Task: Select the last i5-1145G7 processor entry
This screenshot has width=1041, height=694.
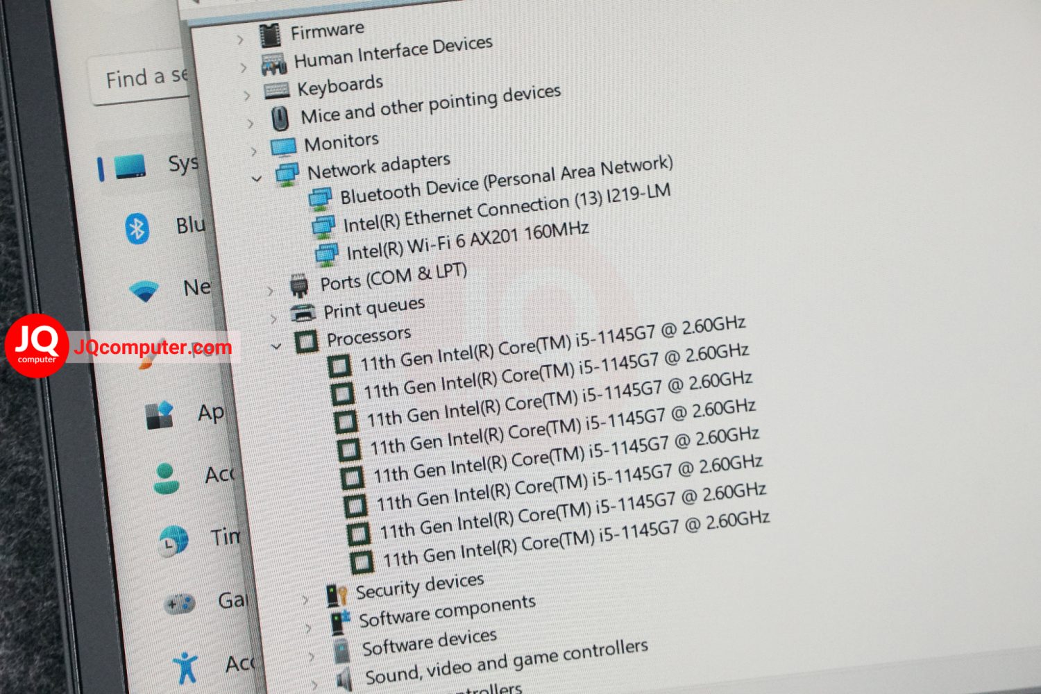Action: point(576,539)
